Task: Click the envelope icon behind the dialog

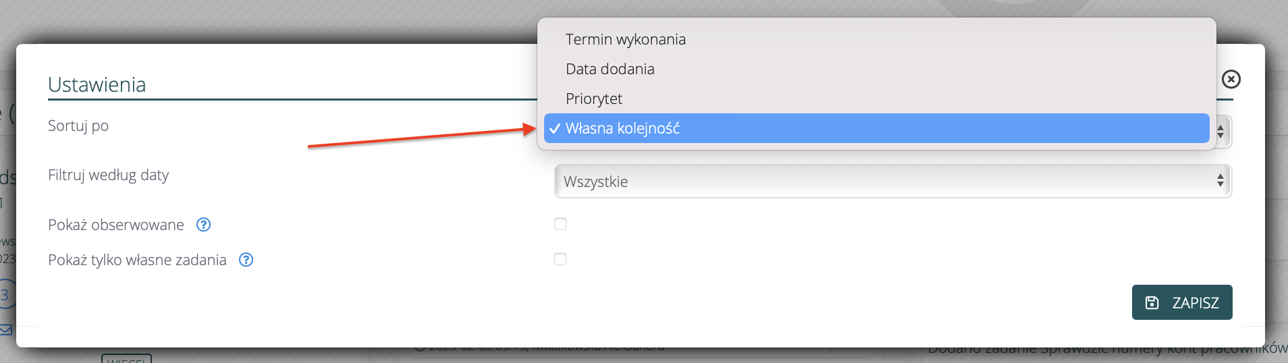Action: coord(6,330)
